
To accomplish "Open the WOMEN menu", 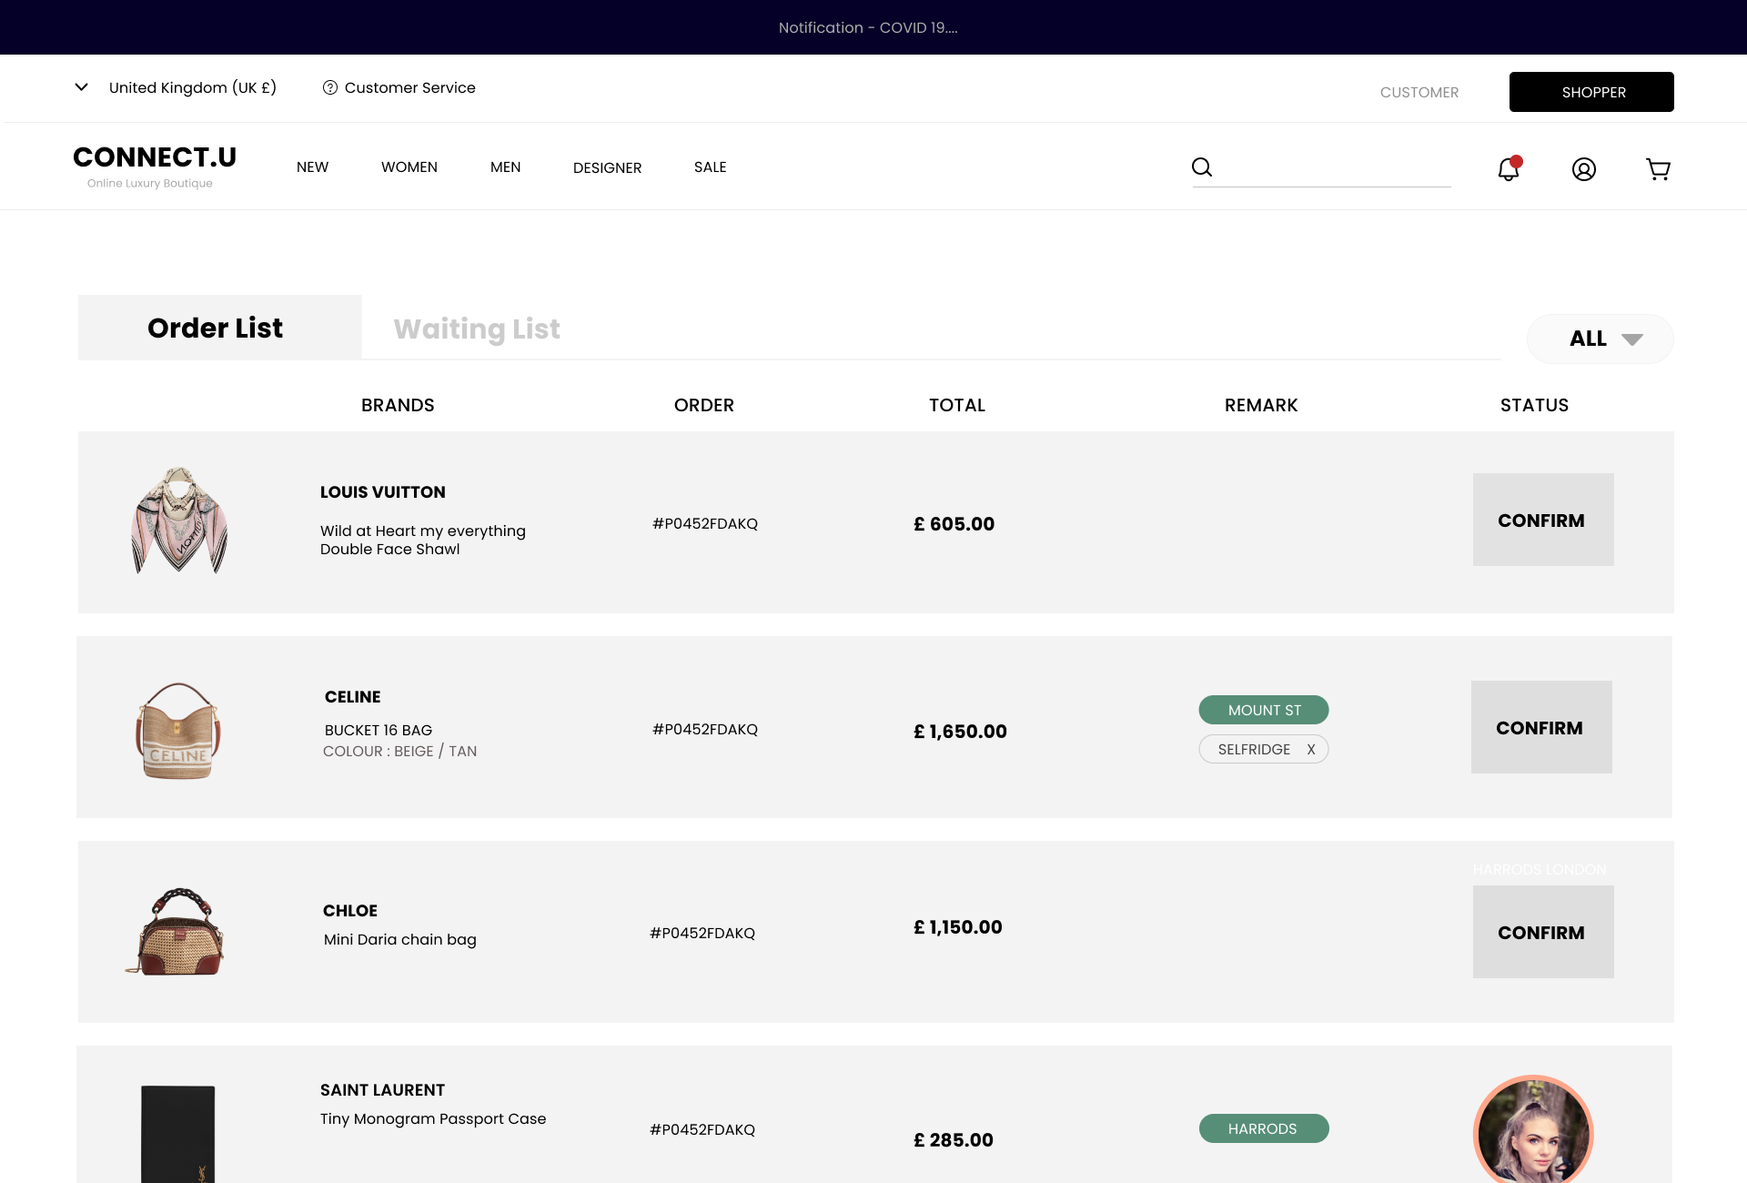I will (409, 167).
